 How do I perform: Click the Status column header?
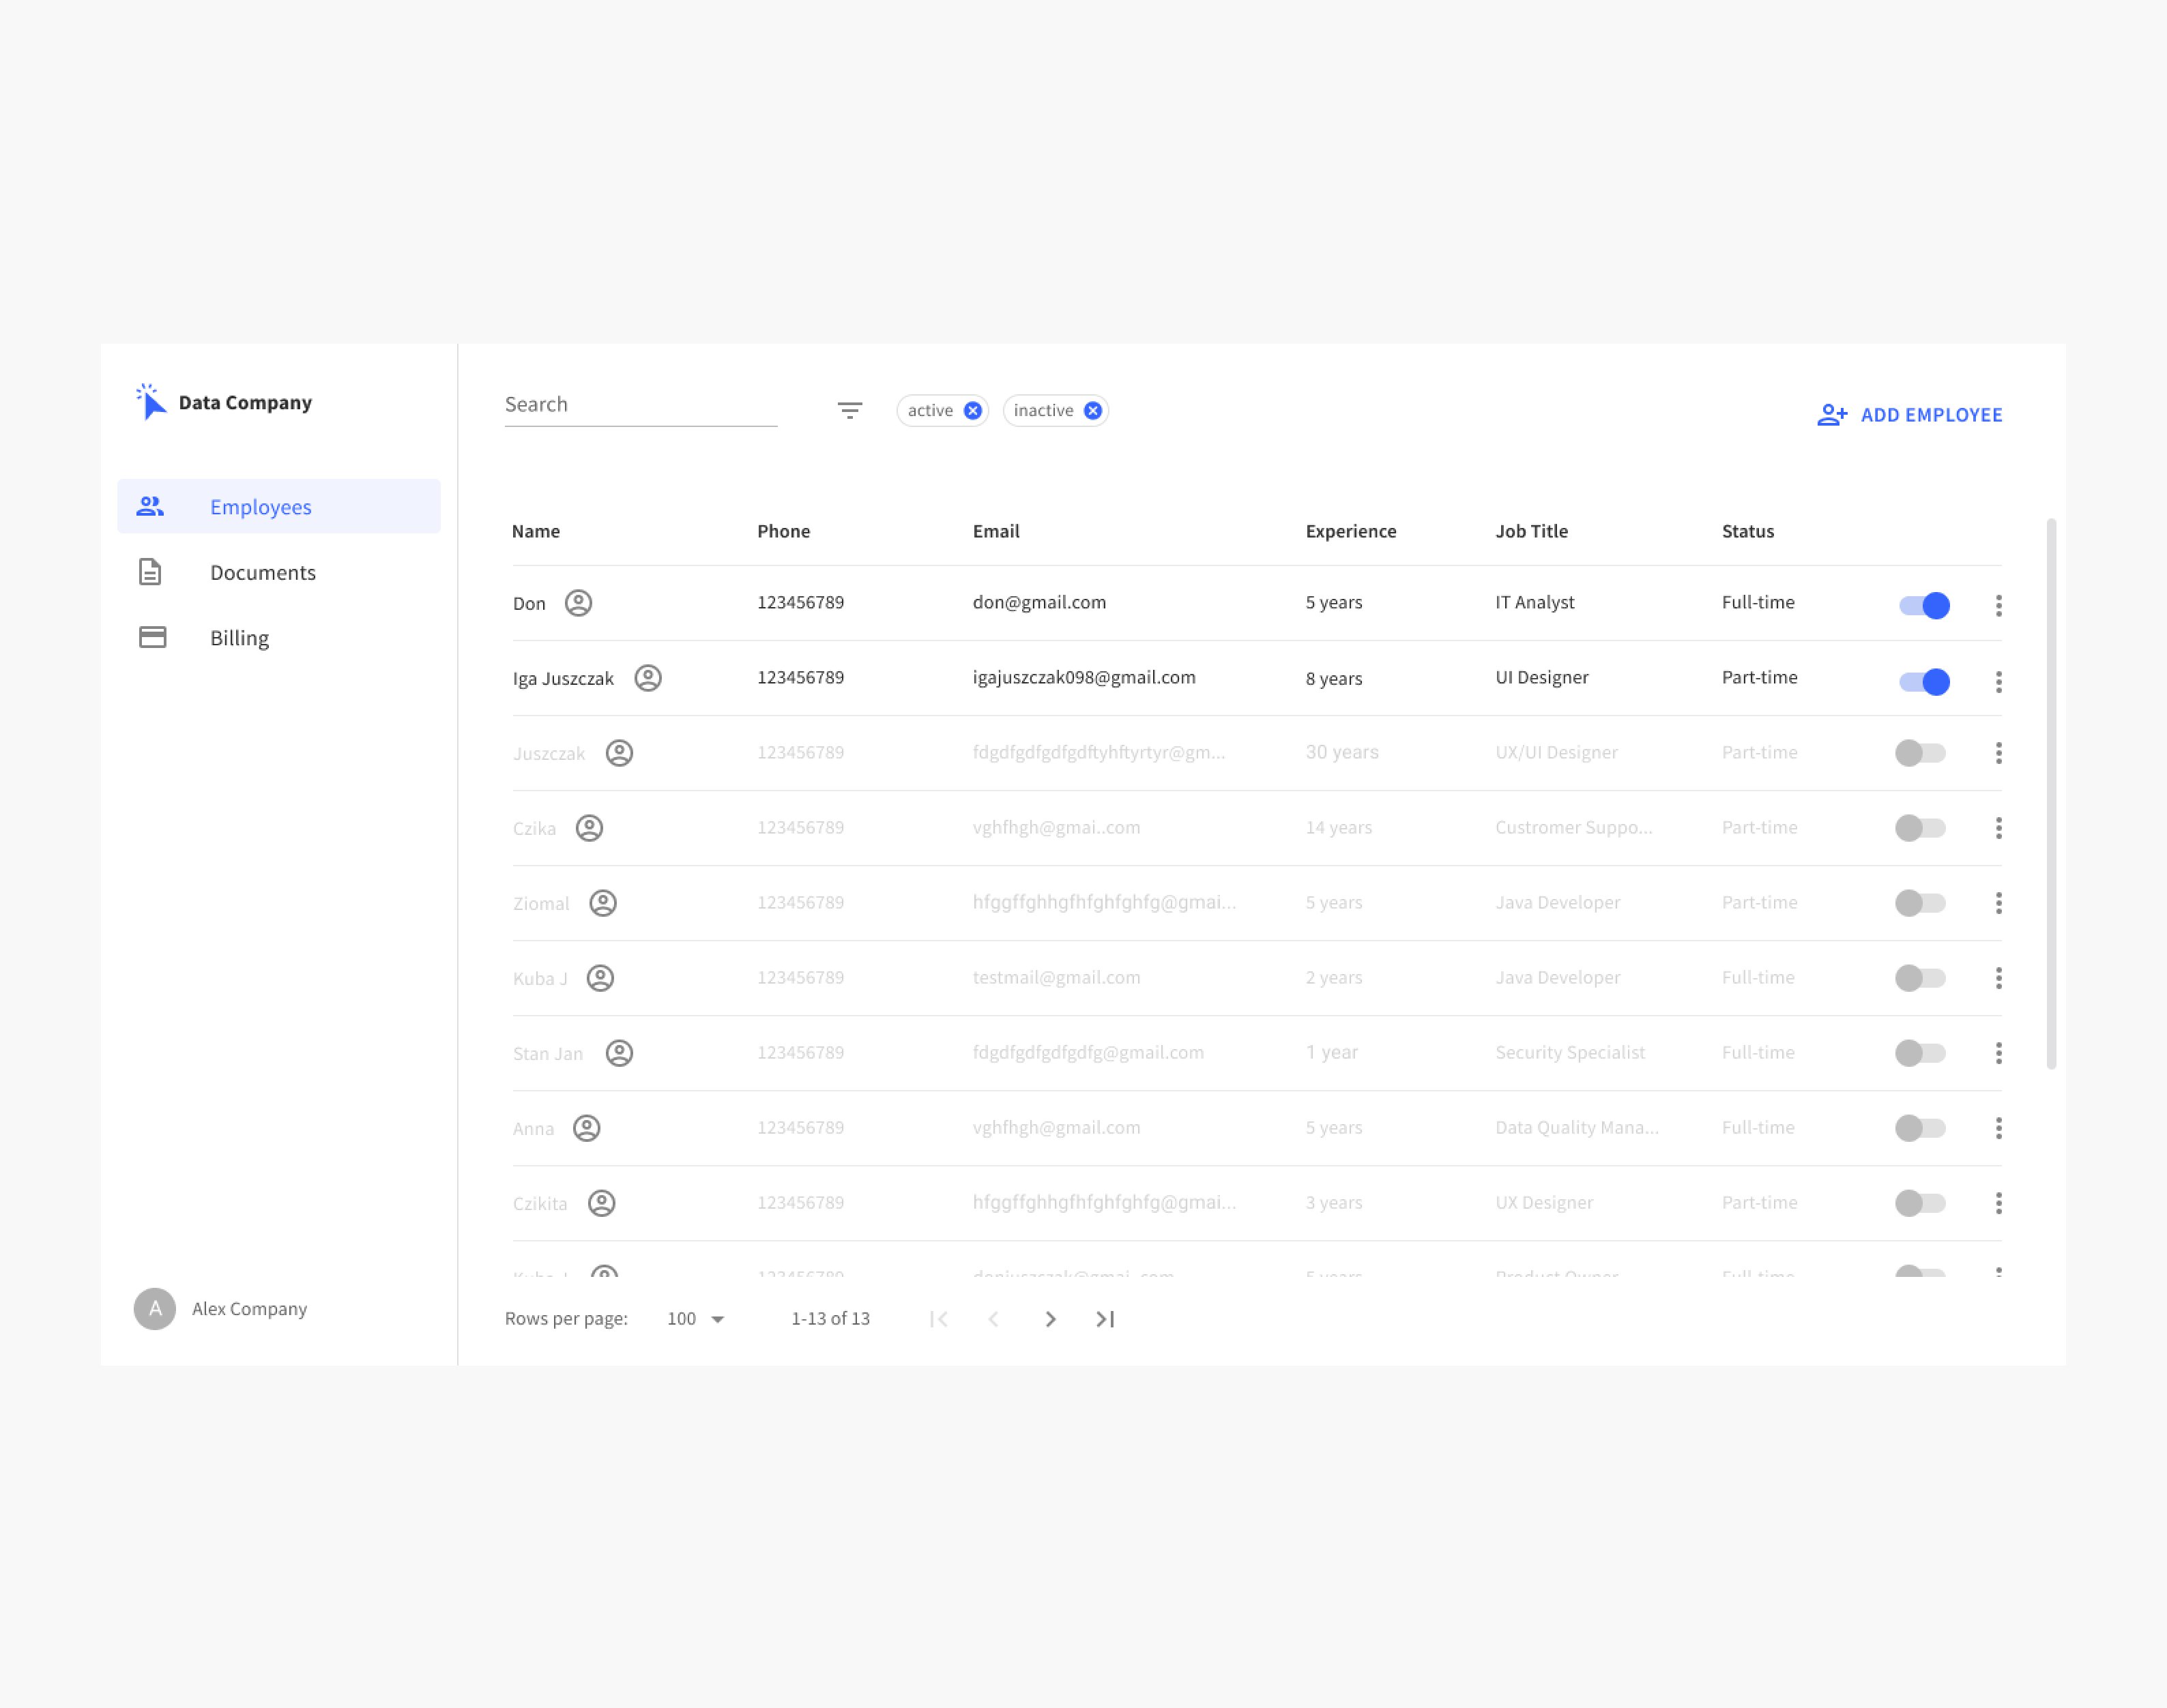pos(1747,531)
